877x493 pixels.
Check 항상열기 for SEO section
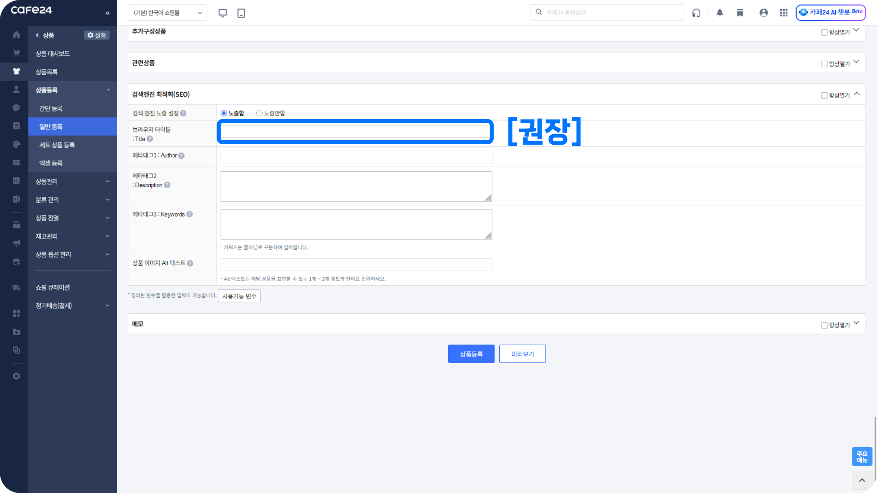tap(824, 95)
